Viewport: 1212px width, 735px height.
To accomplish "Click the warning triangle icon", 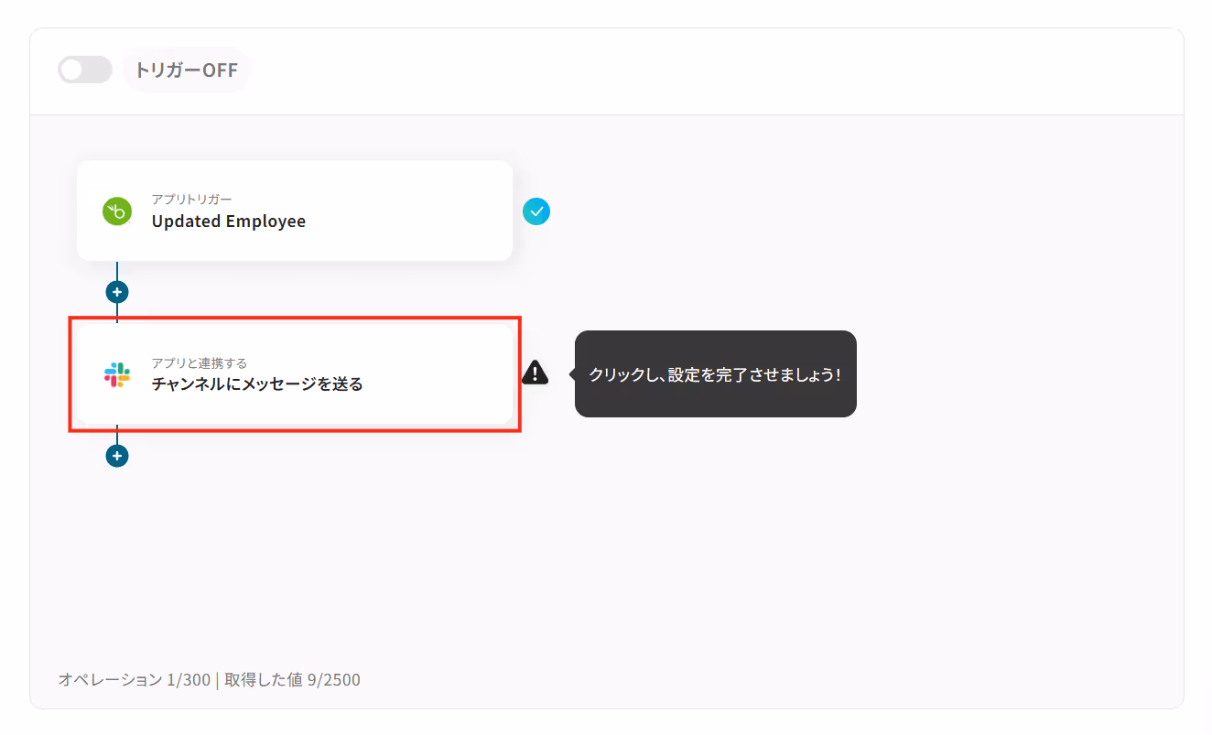I will [x=536, y=373].
